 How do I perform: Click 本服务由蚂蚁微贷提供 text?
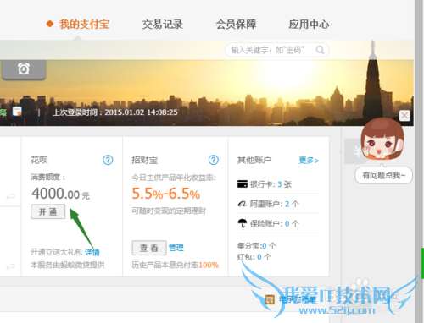pyautogui.click(x=68, y=265)
